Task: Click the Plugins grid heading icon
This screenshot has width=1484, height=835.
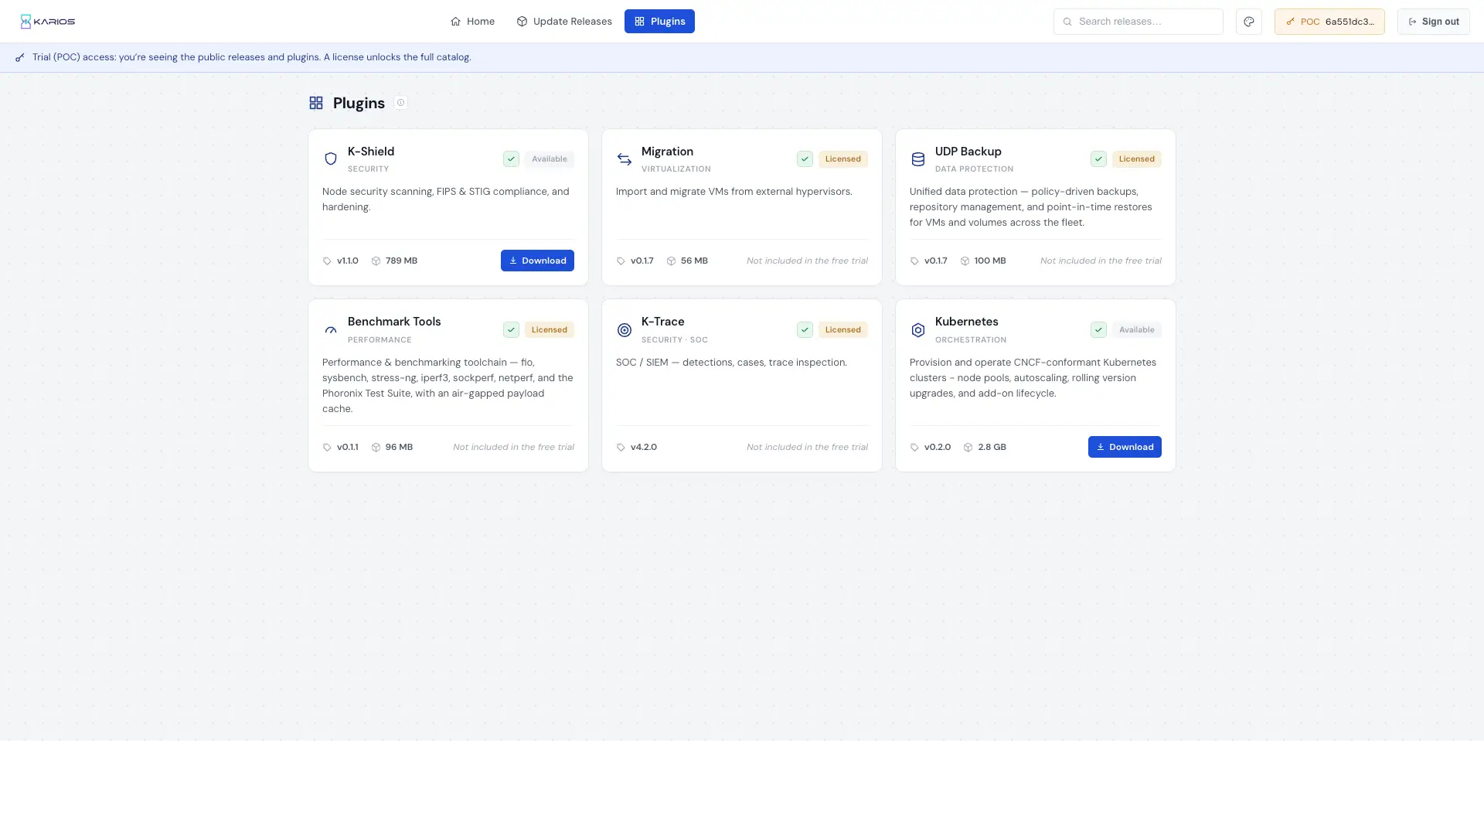Action: point(316,103)
